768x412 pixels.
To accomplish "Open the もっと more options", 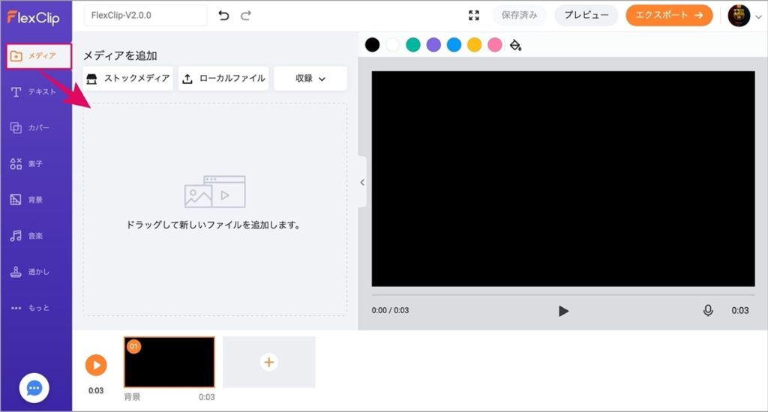I will [x=30, y=308].
